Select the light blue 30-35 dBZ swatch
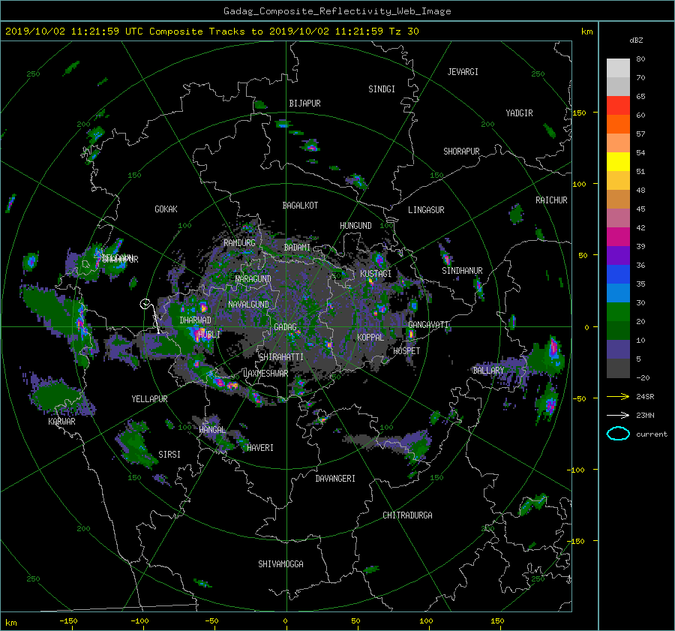This screenshot has height=631, width=675. [618, 293]
